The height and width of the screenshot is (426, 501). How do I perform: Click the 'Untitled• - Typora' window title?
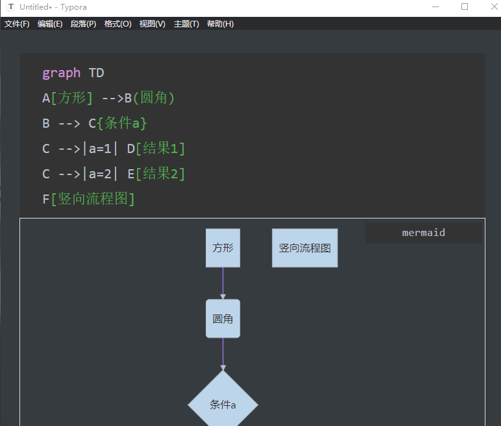coord(53,7)
